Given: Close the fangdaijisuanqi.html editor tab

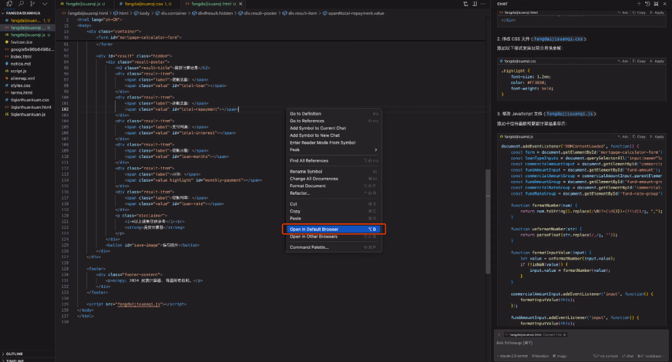Looking at the screenshot, I should pos(240,4).
